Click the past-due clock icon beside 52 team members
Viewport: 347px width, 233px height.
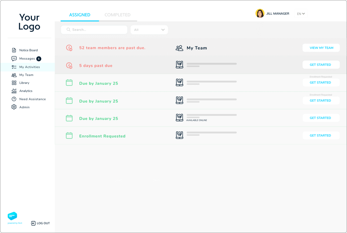[x=69, y=48]
